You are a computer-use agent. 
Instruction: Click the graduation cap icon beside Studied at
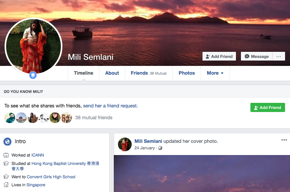tap(6, 163)
